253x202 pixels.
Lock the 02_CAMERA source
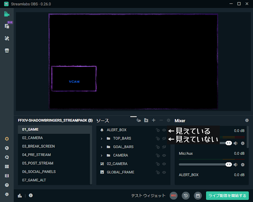(158, 164)
